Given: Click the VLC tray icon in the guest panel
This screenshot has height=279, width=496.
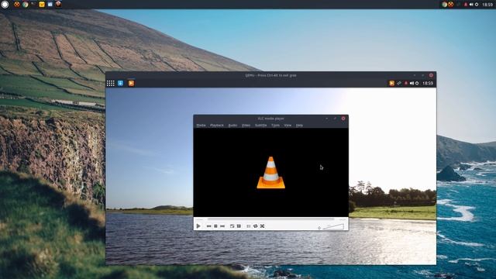Looking at the screenshot, I should click(x=391, y=83).
